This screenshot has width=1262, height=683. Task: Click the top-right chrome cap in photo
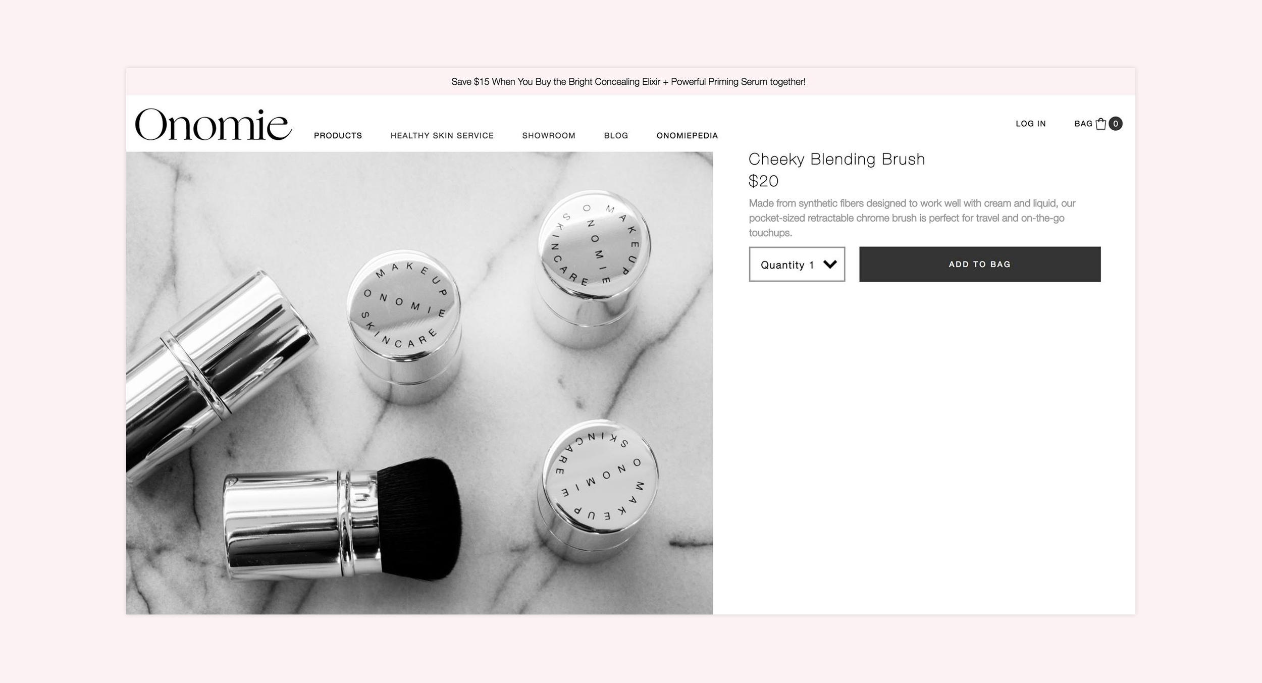tap(593, 268)
